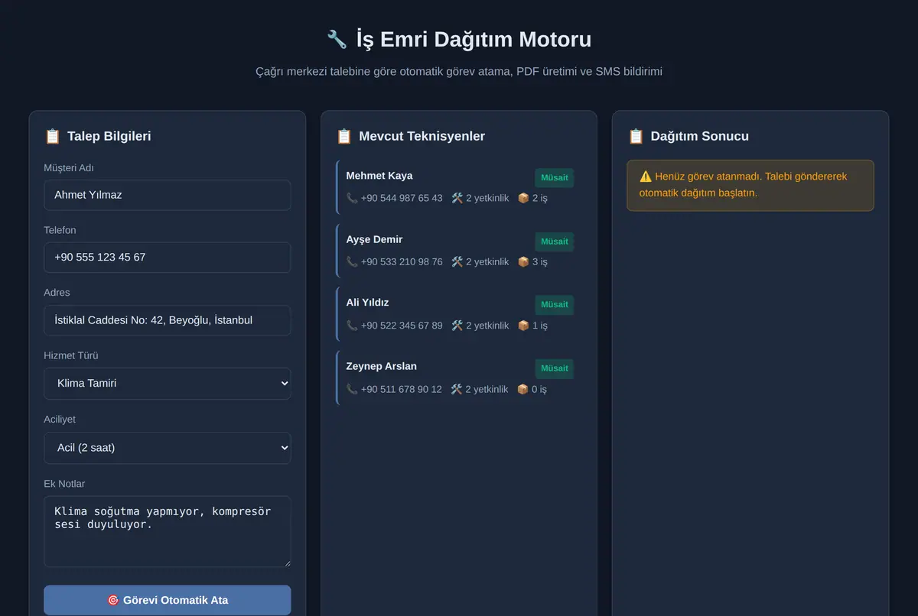Click the clipboard icon next to Mevcut Teknisyenler

(x=343, y=136)
